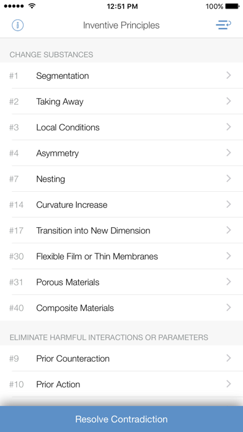Choose Flexible Film or Thin Membranes
243x432 pixels.
pos(122,256)
